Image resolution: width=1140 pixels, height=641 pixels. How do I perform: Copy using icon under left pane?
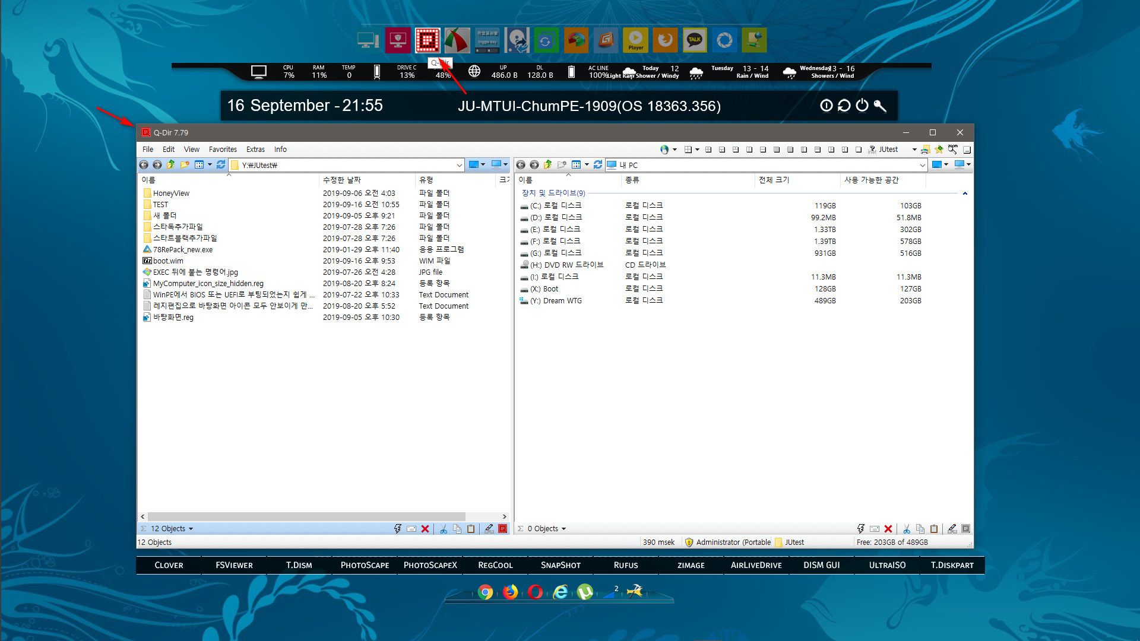(x=457, y=529)
